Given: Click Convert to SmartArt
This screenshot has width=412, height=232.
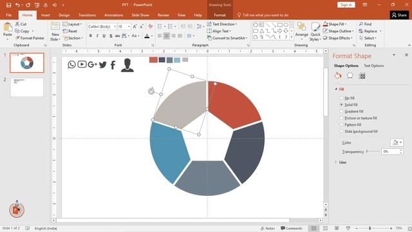Looking at the screenshot, I should (227, 38).
